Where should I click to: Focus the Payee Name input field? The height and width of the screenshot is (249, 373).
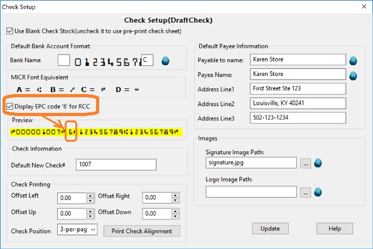point(298,74)
